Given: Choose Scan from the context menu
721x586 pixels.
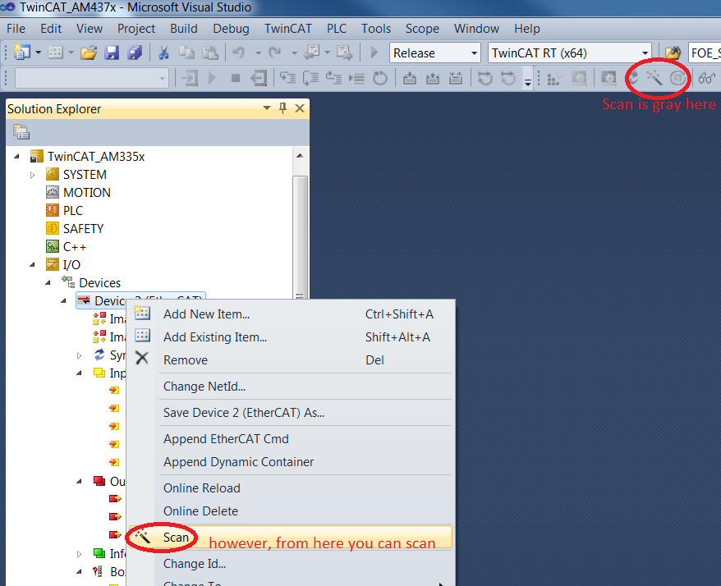Looking at the screenshot, I should (x=291, y=538).
